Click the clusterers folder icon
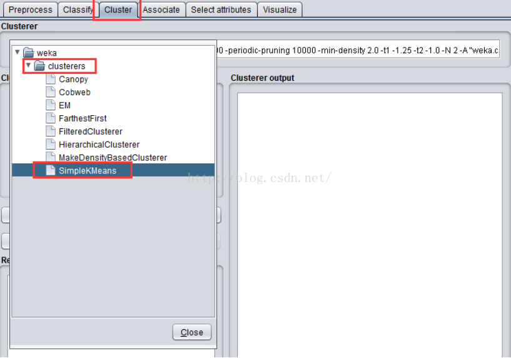Viewport: 511px width, 358px height. pos(40,66)
